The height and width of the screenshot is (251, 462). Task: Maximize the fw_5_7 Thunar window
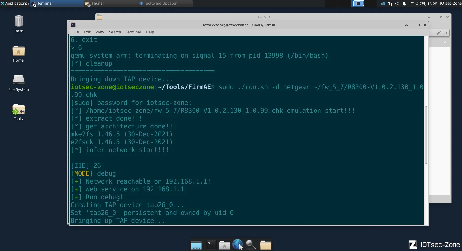[x=441, y=17]
